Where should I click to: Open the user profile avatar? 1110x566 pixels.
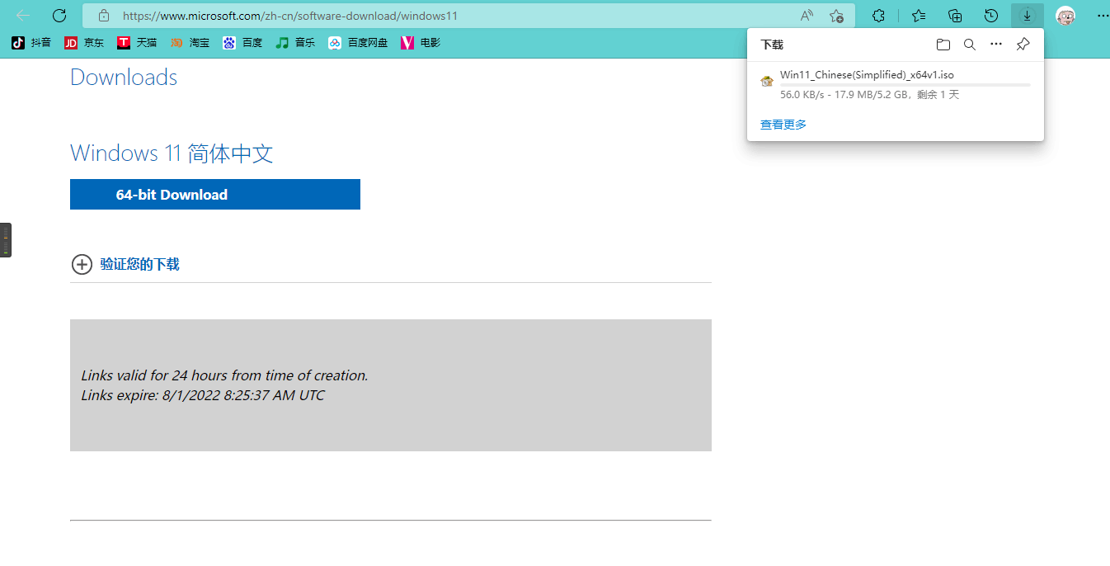pyautogui.click(x=1066, y=16)
